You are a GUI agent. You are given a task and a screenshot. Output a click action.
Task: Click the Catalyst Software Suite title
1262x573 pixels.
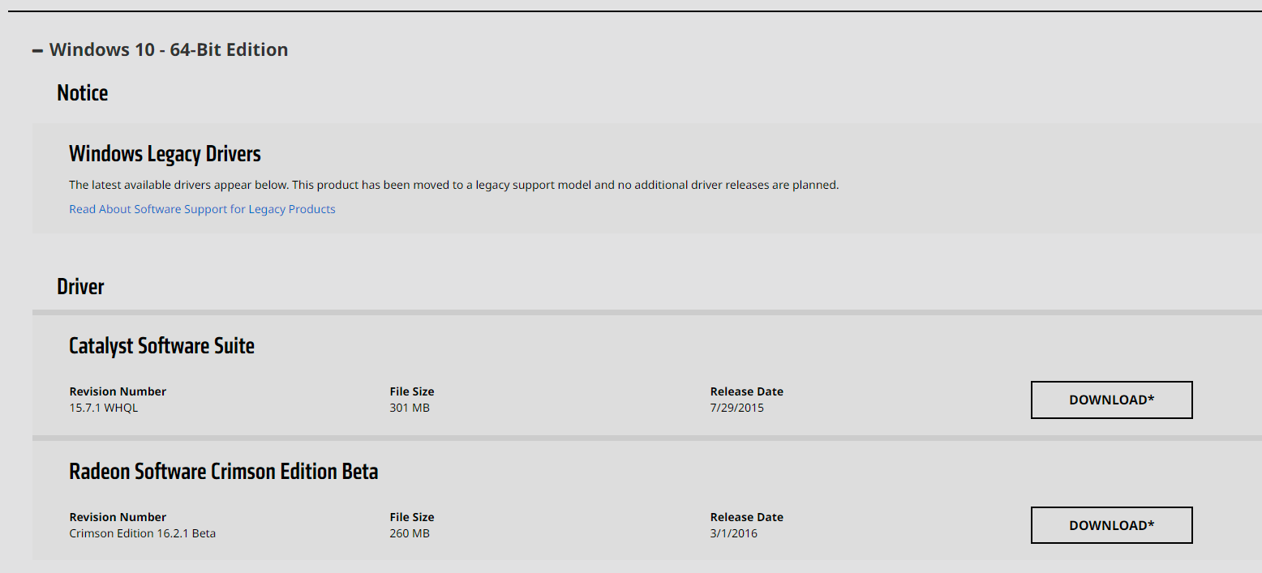tap(161, 346)
